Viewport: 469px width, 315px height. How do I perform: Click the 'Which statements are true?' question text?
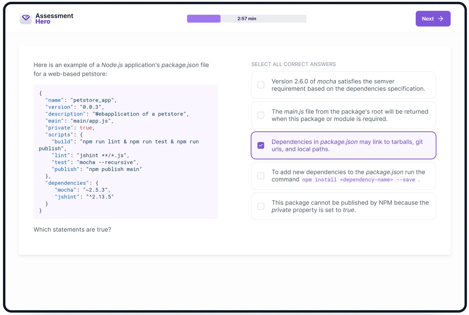coord(72,230)
